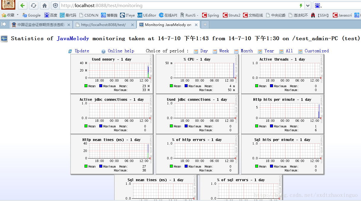361x201 pixels.
Task: Click the green lightning speed-mode icon
Action: [301, 6]
